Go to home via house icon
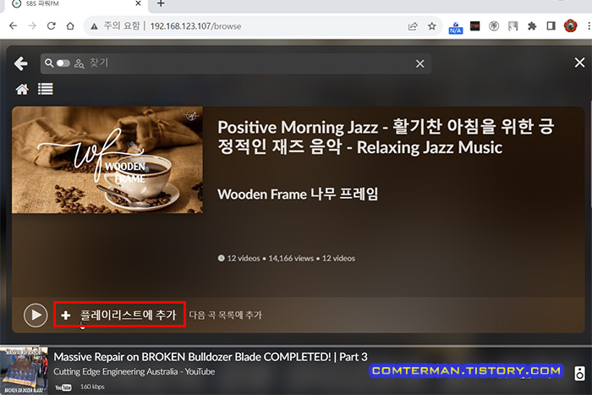The width and height of the screenshot is (592, 395). pos(22,89)
